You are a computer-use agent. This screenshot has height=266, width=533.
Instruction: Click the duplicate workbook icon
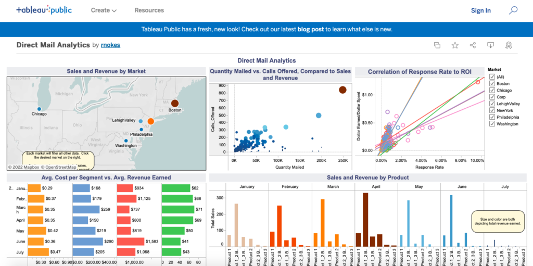pos(437,45)
